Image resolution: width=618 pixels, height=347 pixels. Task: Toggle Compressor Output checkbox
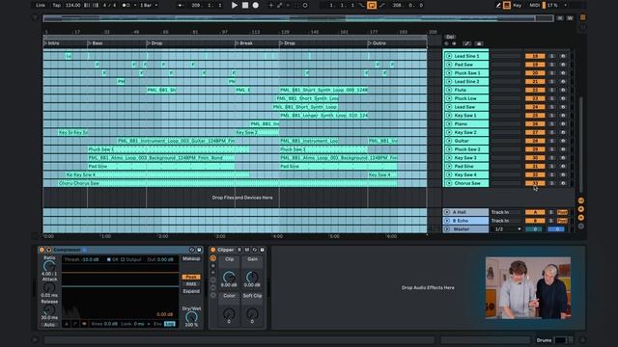(123, 259)
